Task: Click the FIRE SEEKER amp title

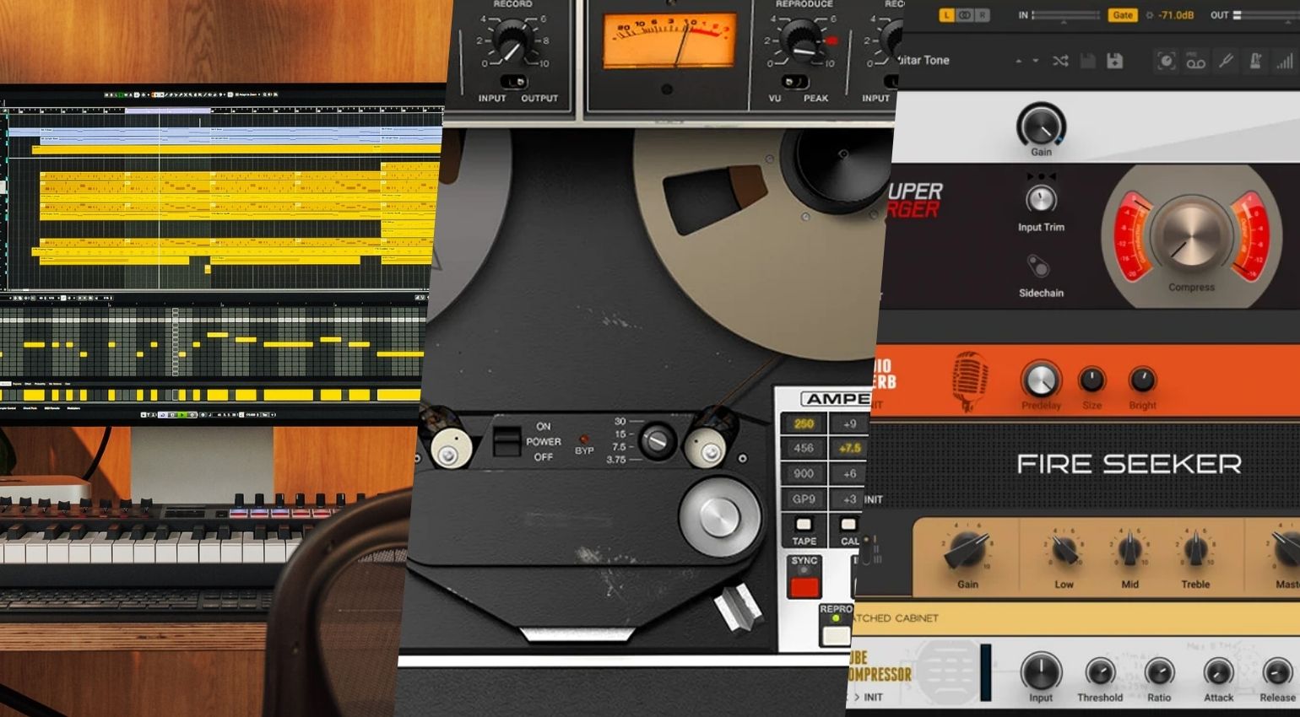Action: (1129, 464)
